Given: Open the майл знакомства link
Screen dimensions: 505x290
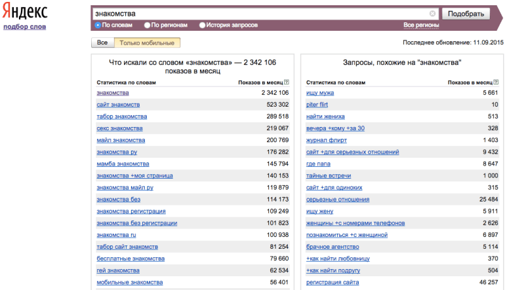Looking at the screenshot, I should 121,141.
